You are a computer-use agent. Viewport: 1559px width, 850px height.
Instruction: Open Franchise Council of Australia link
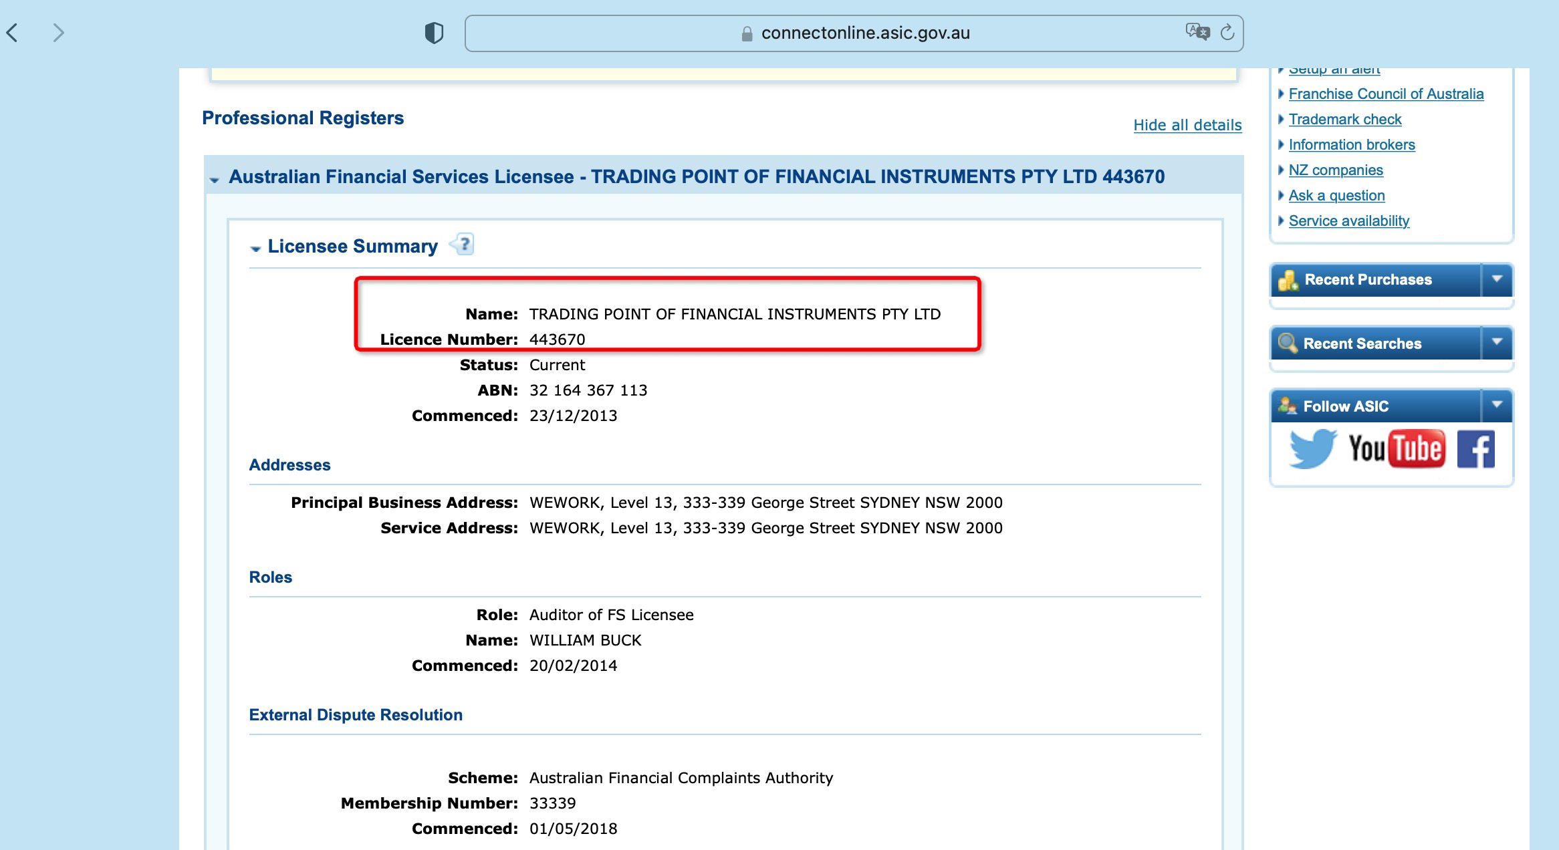1386,94
